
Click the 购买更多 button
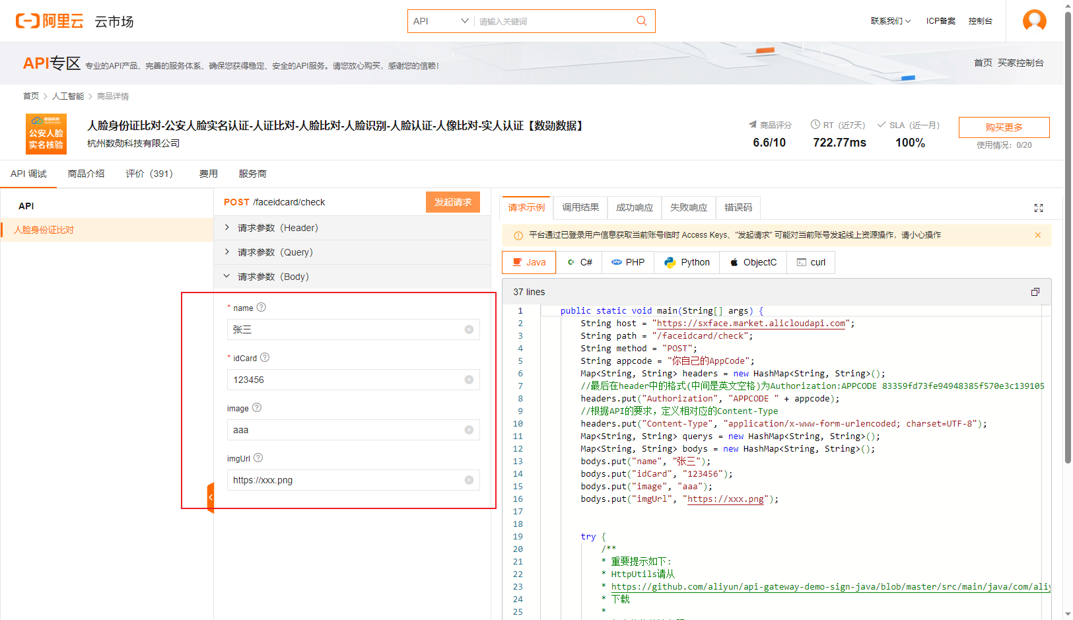pyautogui.click(x=1004, y=127)
